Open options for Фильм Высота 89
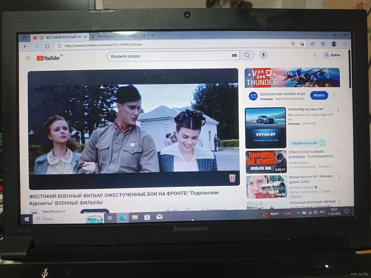The image size is (371, 278). [339, 176]
